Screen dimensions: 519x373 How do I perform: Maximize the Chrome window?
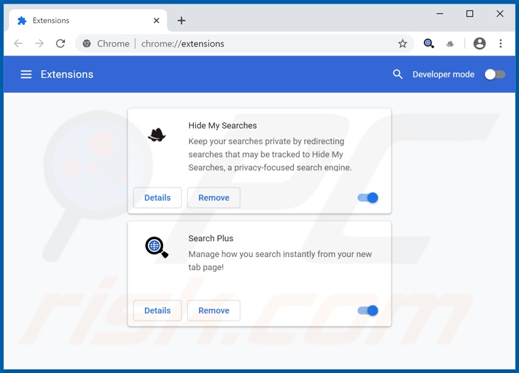click(x=470, y=14)
